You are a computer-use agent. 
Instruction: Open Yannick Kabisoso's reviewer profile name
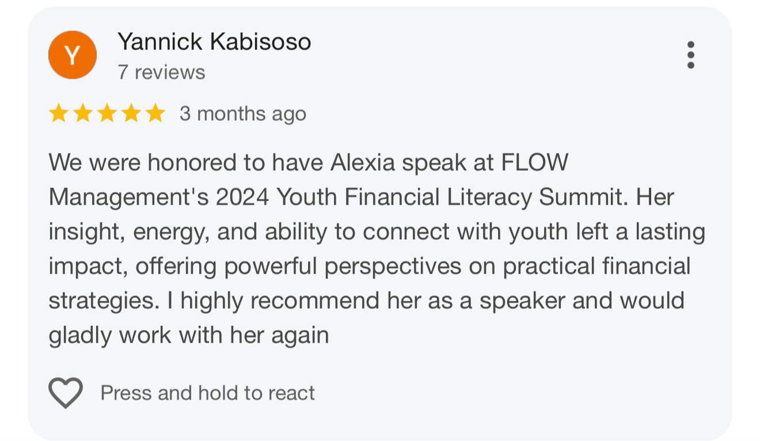pos(214,42)
